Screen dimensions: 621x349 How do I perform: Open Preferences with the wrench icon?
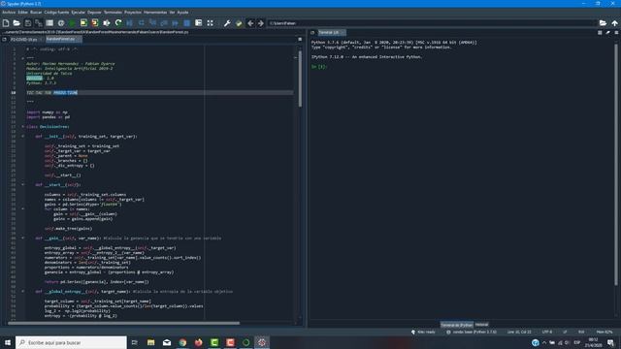click(227, 23)
